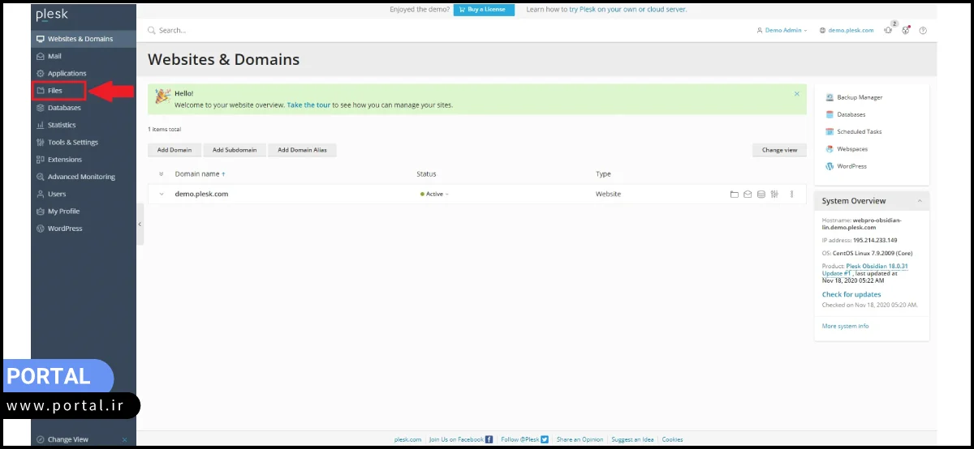Viewport: 974px width, 449px height.
Task: Open the help question mark icon
Action: coord(923,31)
